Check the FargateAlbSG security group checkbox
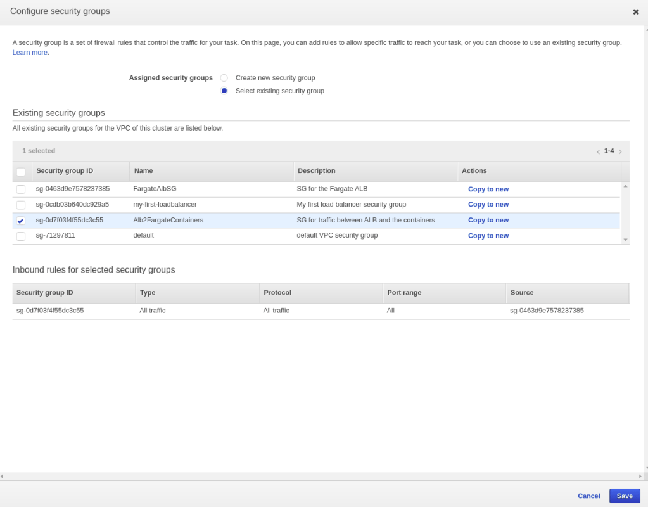This screenshot has height=507, width=648. (x=21, y=189)
